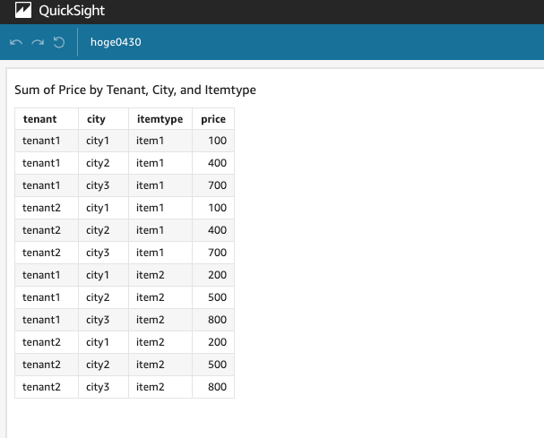Select city2 in the tenant1 item1 row

(98, 163)
